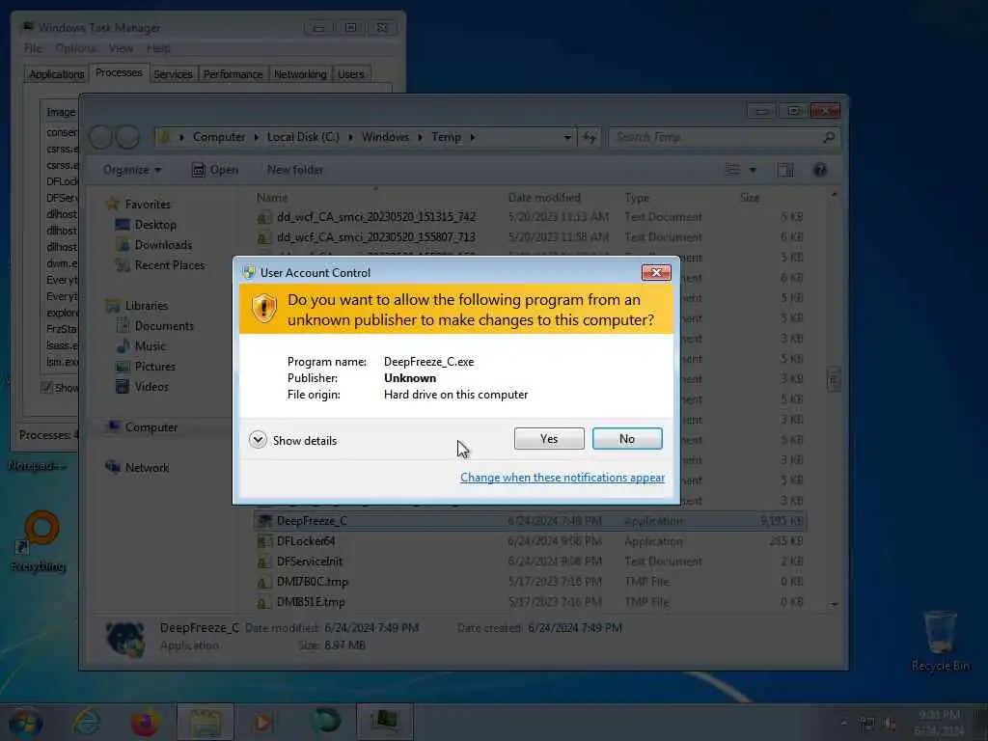Switch to the Performance tab in Task Manager
Screen dimensions: 988x741
(x=233, y=74)
